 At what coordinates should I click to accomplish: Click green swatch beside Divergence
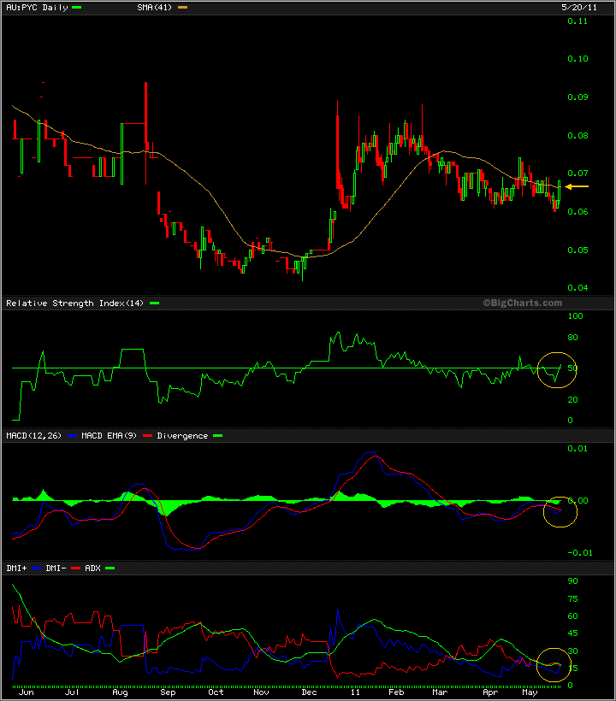[x=218, y=435]
